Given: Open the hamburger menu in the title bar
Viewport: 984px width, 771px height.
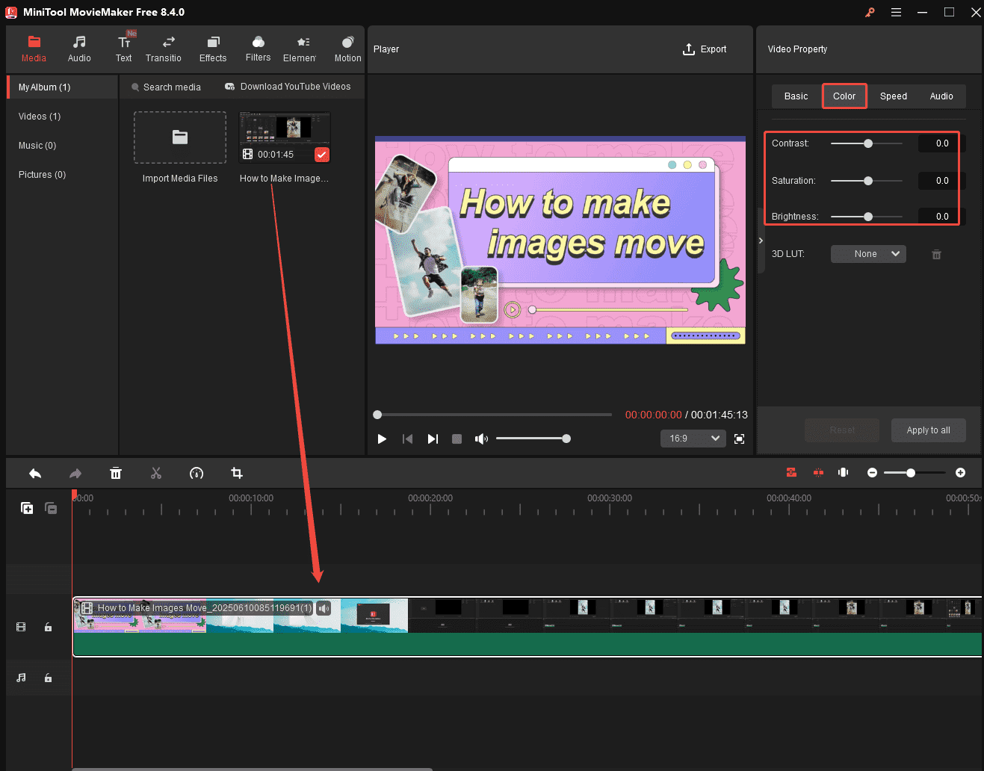Looking at the screenshot, I should (896, 12).
